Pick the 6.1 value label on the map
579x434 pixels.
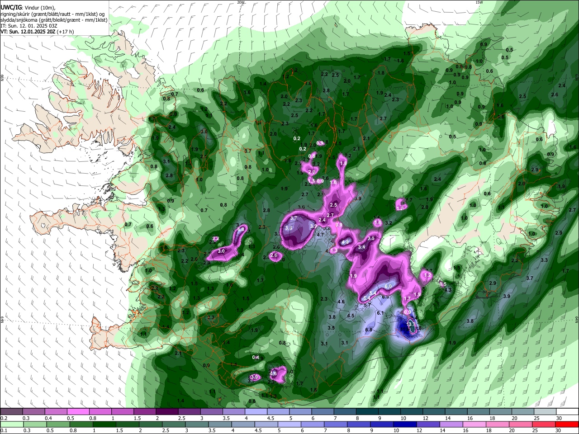coord(380,313)
